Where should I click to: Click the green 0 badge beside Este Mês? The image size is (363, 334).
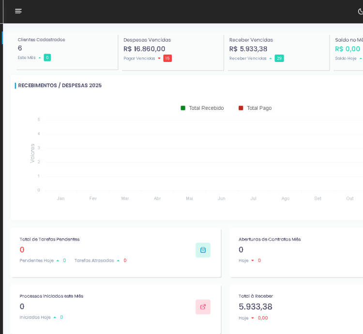pyautogui.click(x=47, y=58)
